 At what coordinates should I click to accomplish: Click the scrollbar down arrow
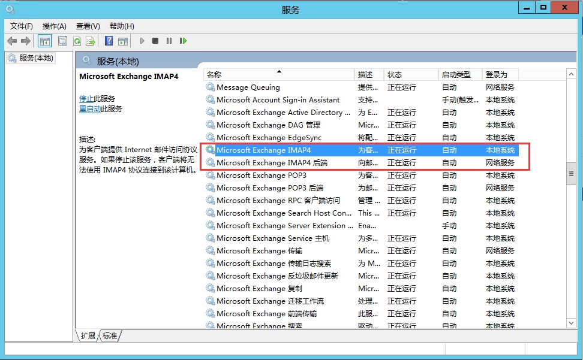click(x=571, y=323)
